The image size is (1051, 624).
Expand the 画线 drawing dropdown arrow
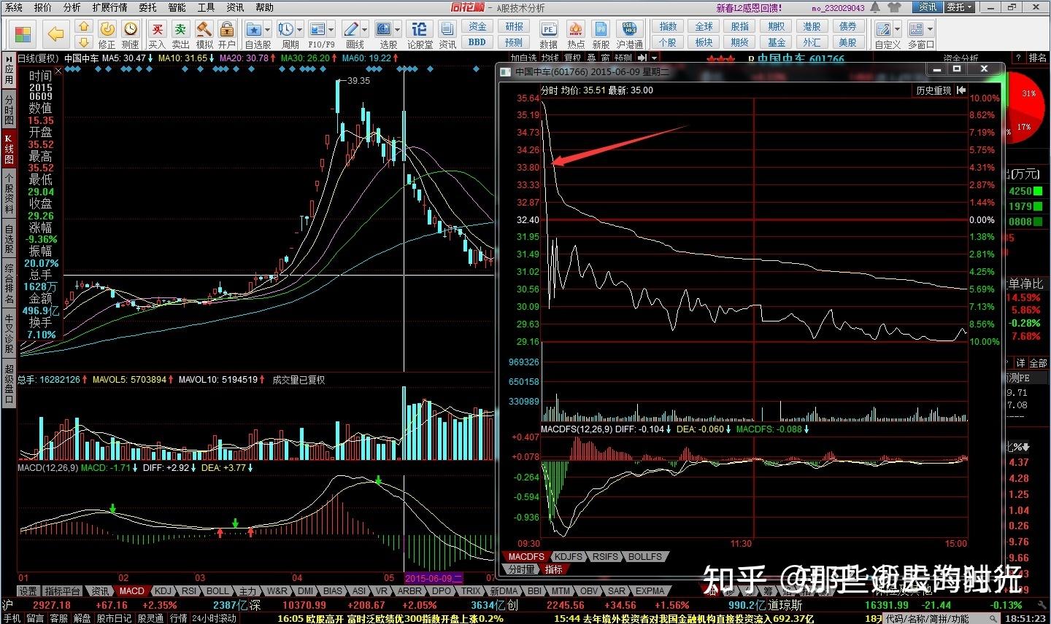click(x=365, y=30)
